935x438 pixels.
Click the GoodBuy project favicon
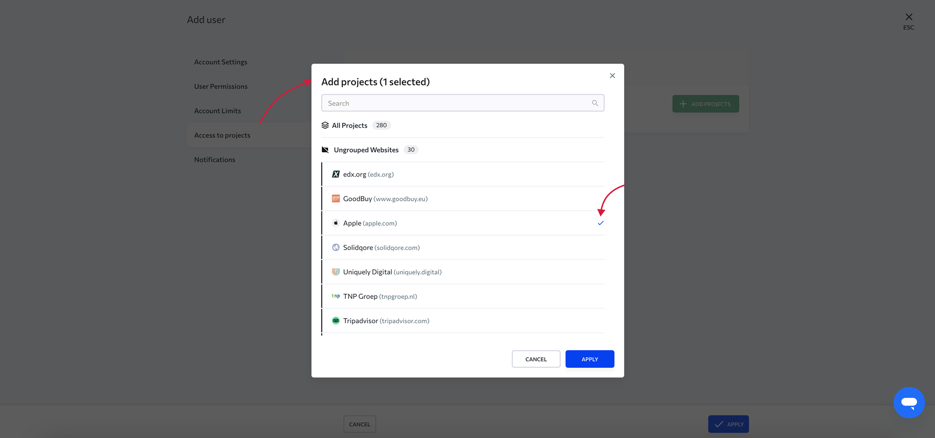tap(335, 198)
